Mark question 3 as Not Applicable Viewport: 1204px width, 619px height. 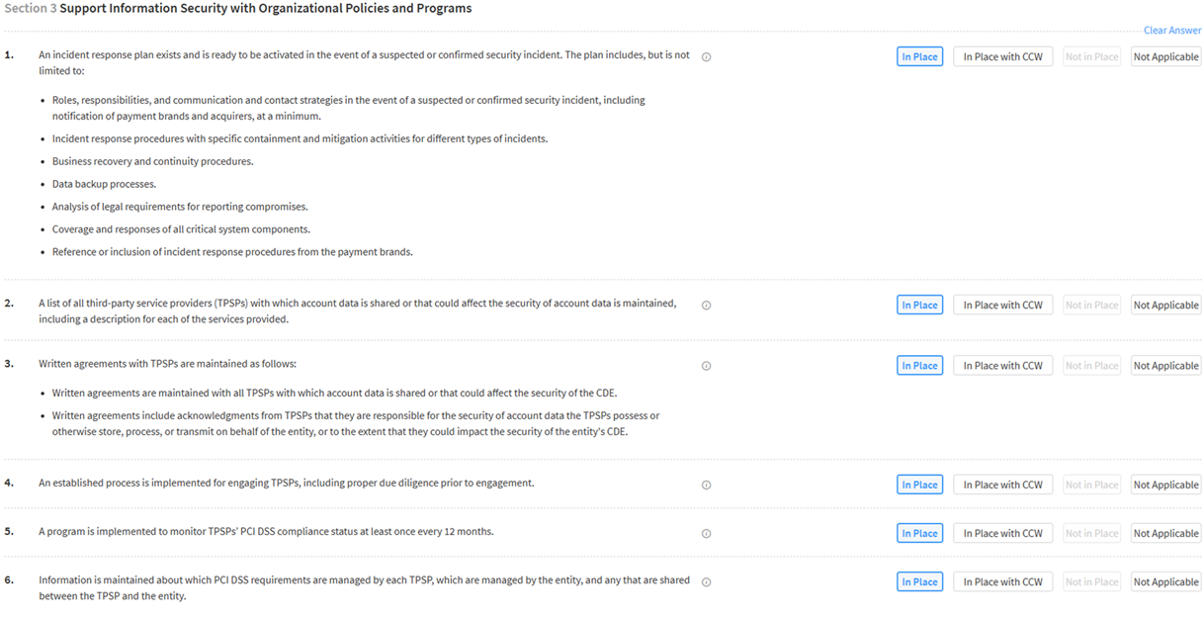point(1165,366)
